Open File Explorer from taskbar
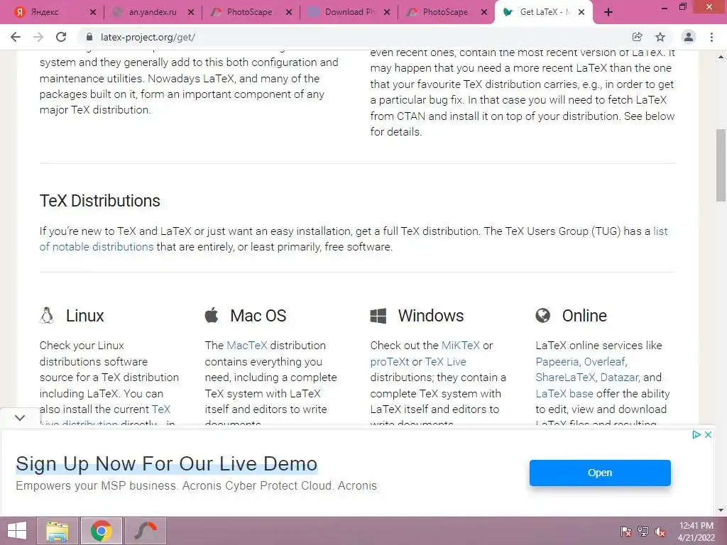Viewport: 727px width, 545px height. [58, 531]
